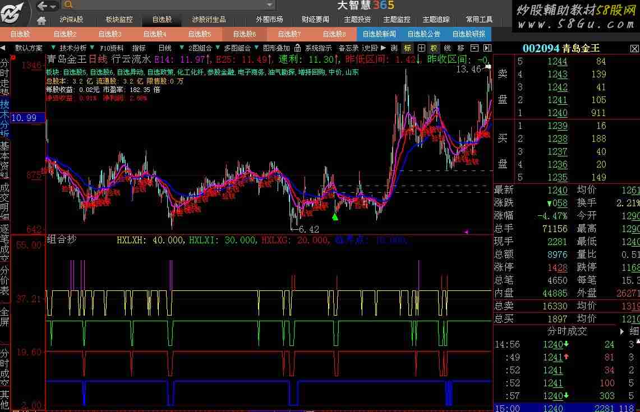
Task: Go back with the arrow button
Action: pos(42,6)
